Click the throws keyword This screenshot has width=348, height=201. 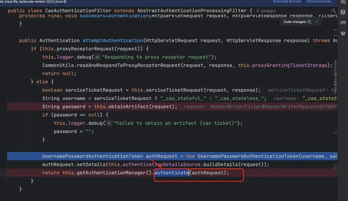pyautogui.click(x=321, y=41)
